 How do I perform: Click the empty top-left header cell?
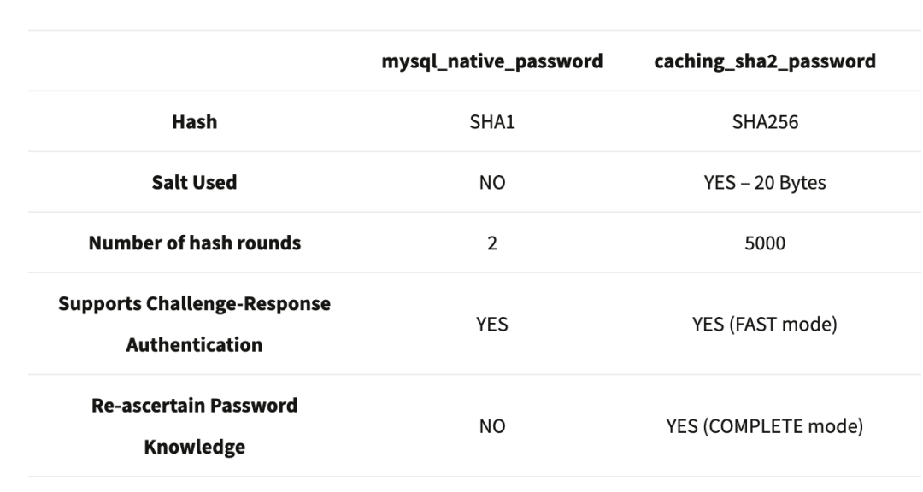click(195, 61)
